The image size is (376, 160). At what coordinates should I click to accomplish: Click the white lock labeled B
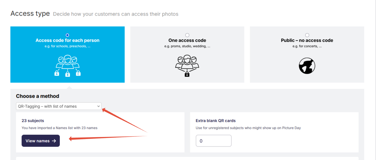[67, 74]
